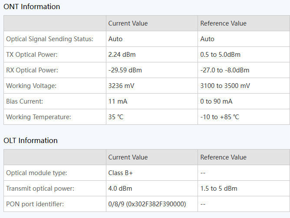Click the Bias Current value 11 mA
This screenshot has width=290, height=218.
[118, 101]
